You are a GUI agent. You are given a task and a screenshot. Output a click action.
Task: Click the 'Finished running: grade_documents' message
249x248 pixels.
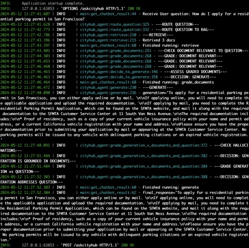[x=178, y=82]
